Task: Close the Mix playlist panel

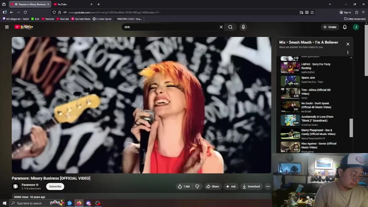Action: point(348,44)
